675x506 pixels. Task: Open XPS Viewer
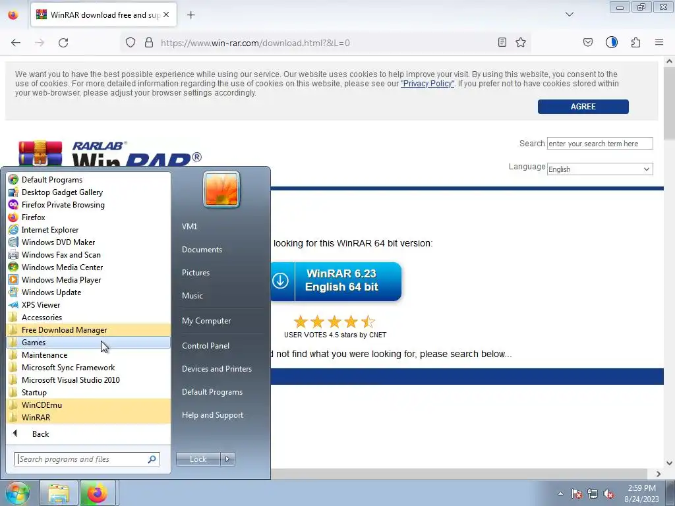click(x=88, y=304)
